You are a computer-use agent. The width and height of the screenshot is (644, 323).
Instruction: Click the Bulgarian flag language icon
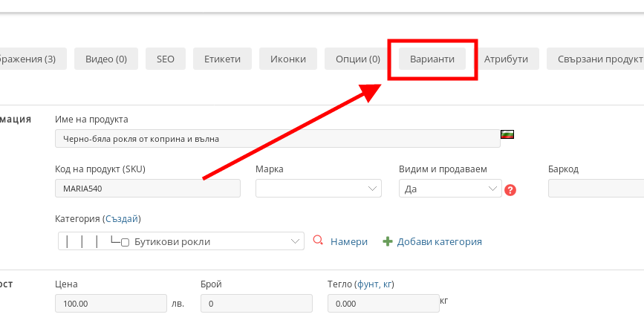tap(508, 135)
